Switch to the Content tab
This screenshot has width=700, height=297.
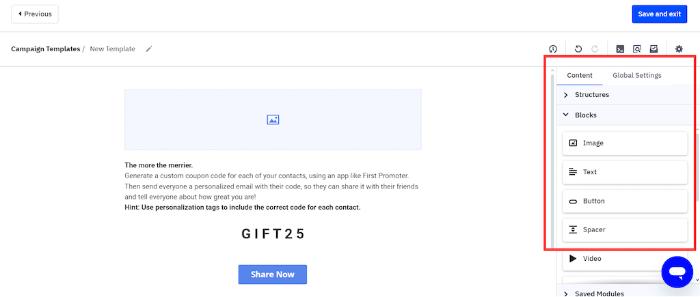coord(580,75)
